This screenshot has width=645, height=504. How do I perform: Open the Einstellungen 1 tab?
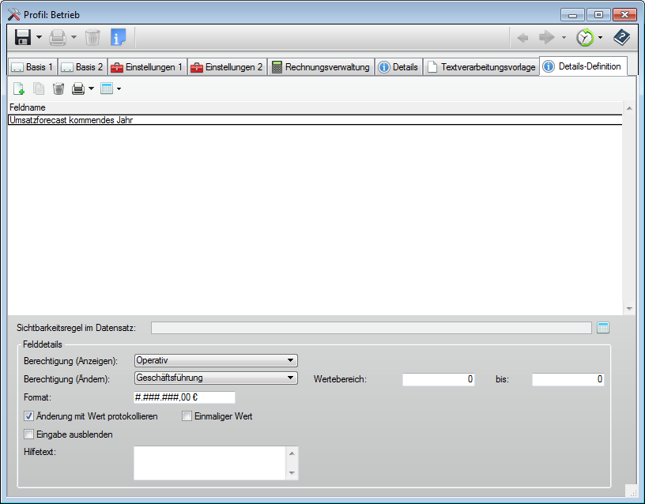click(x=147, y=67)
